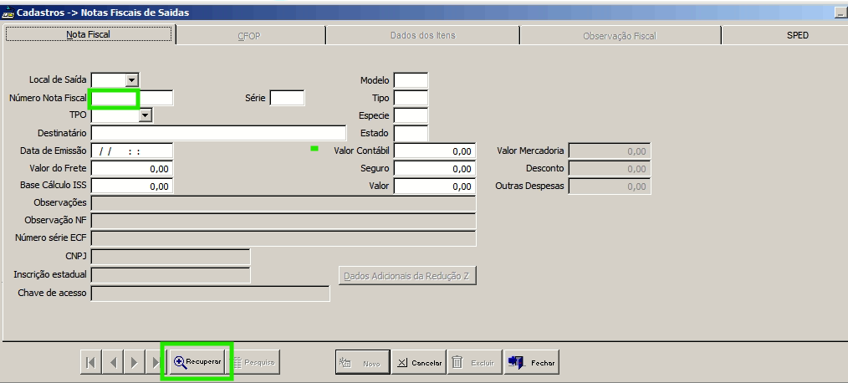Focus the Número Nota Fiscal first field
Image resolution: width=848 pixels, height=383 pixels.
(114, 98)
